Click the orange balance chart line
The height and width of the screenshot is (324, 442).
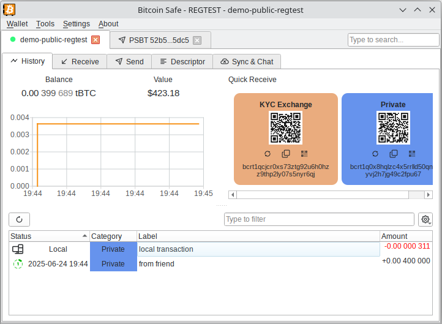tap(118, 124)
